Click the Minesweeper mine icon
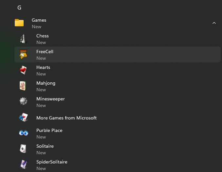 pyautogui.click(x=23, y=102)
